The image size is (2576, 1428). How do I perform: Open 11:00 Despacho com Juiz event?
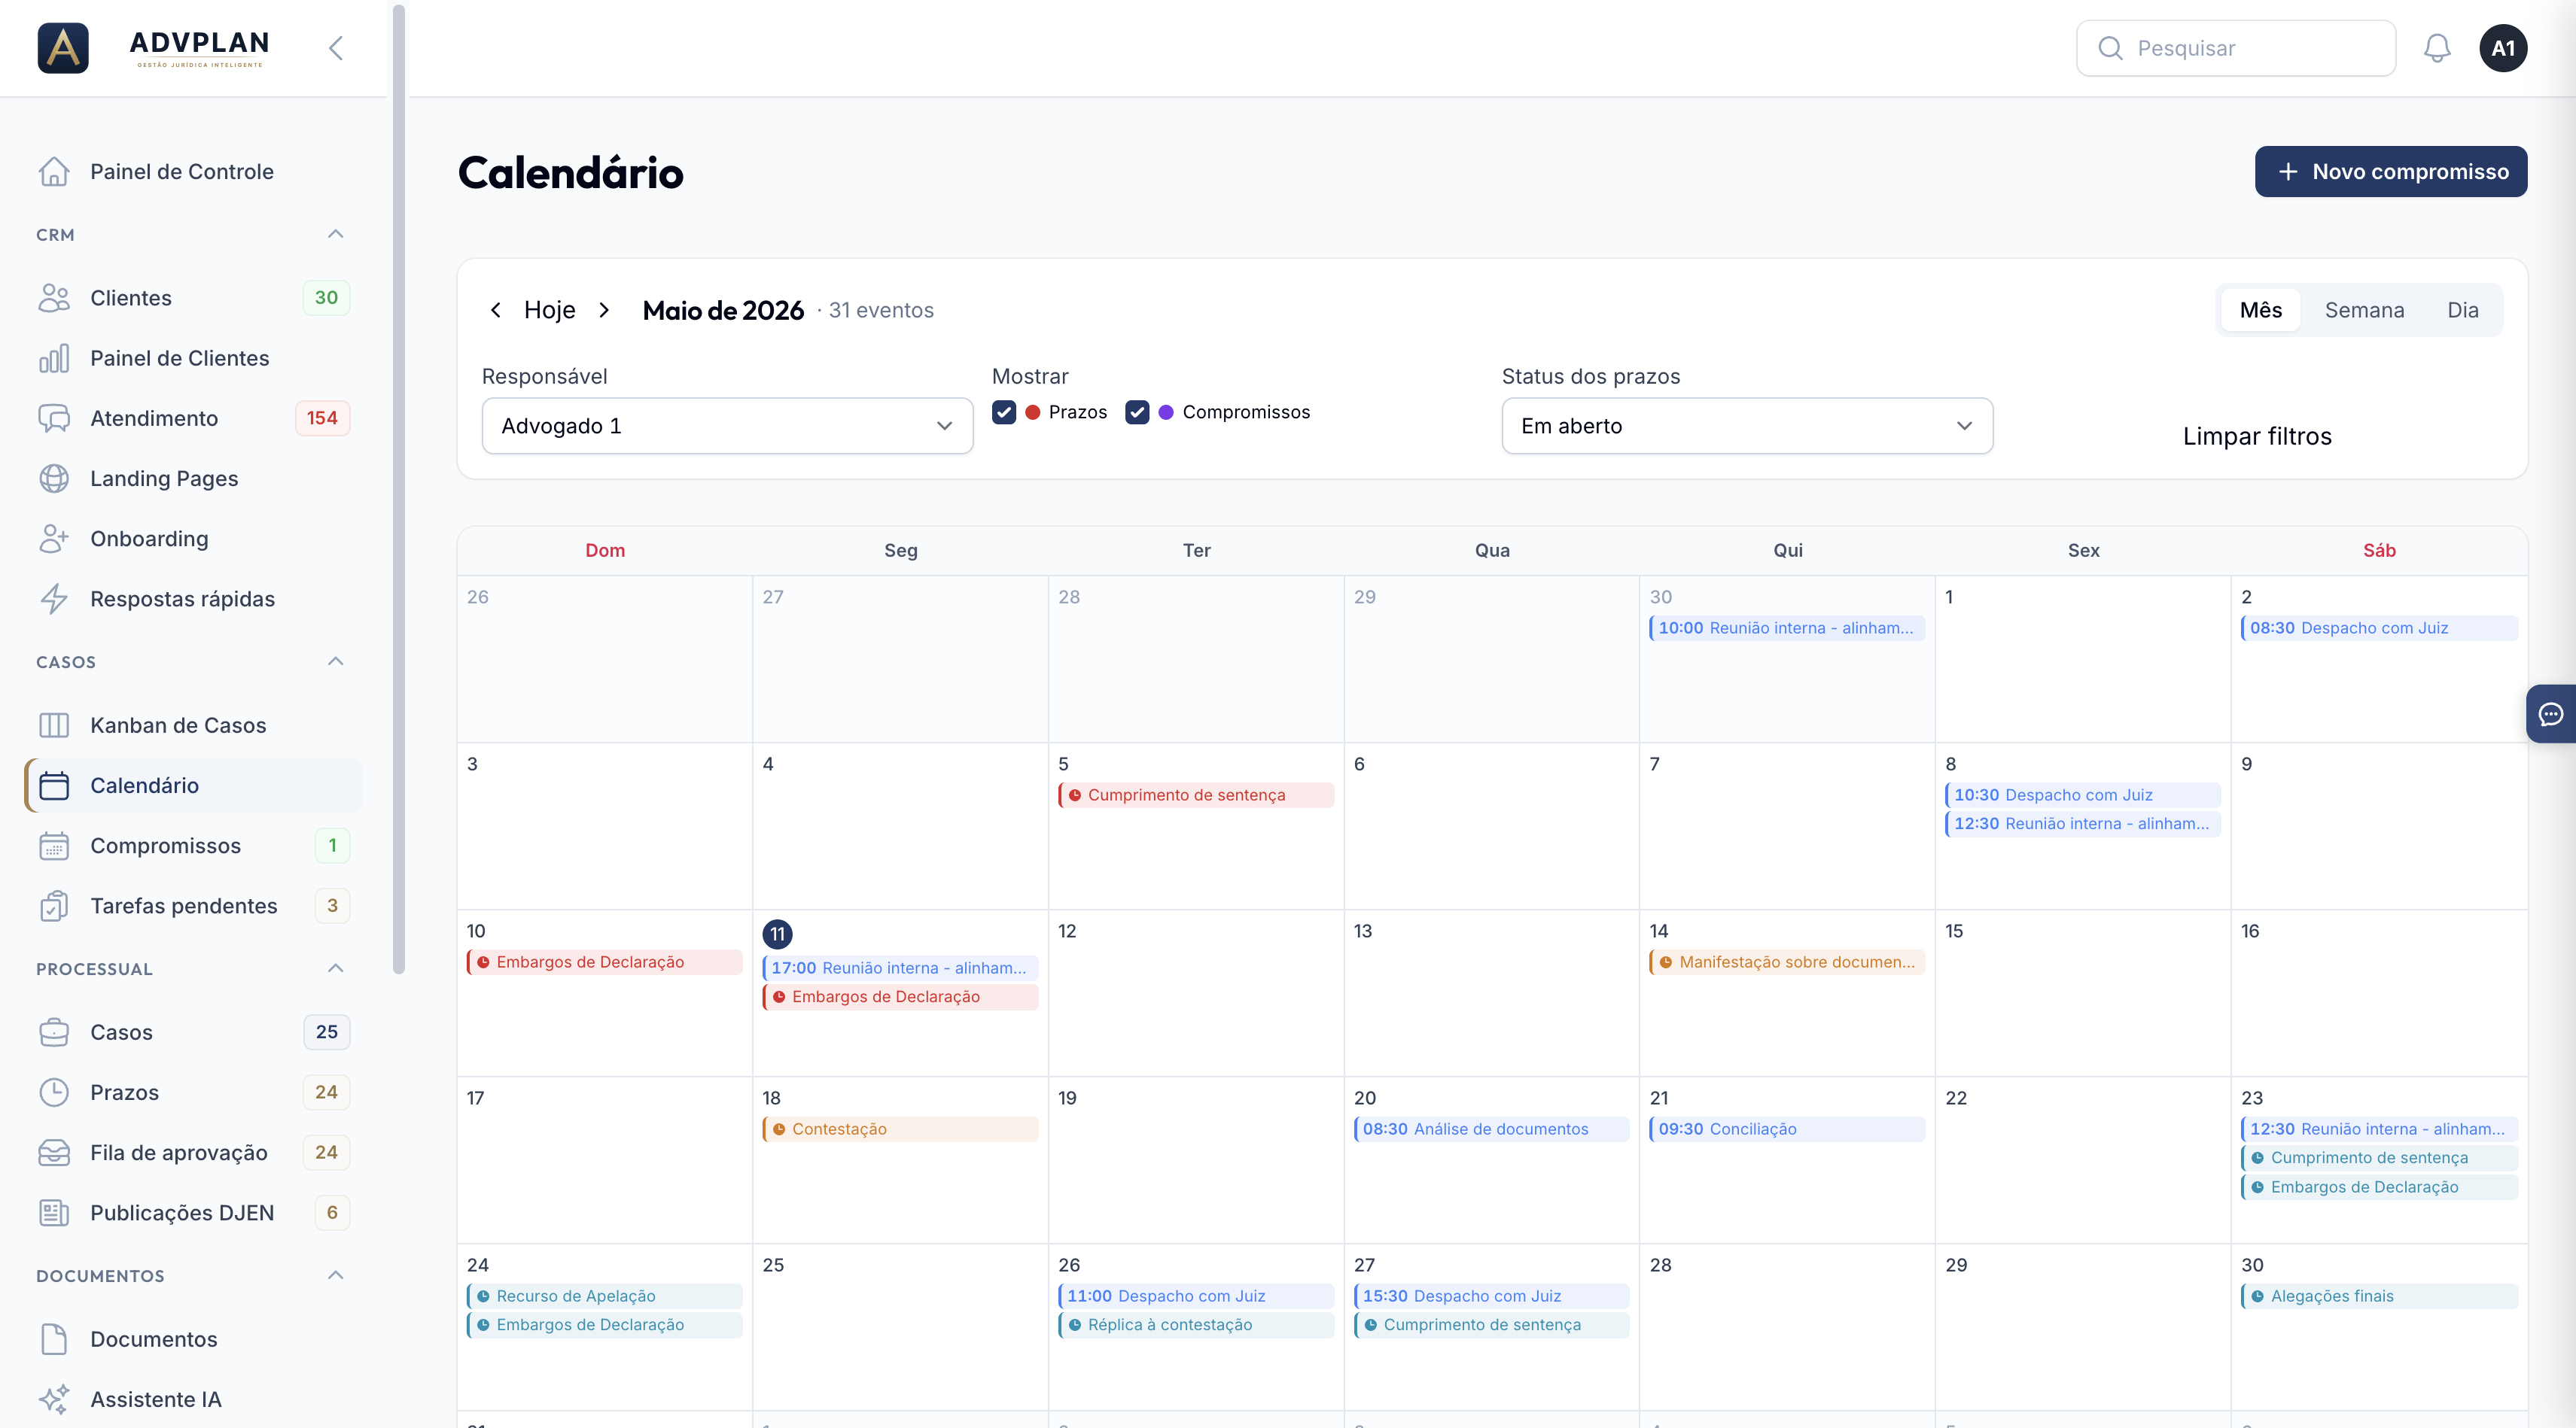tap(1196, 1296)
